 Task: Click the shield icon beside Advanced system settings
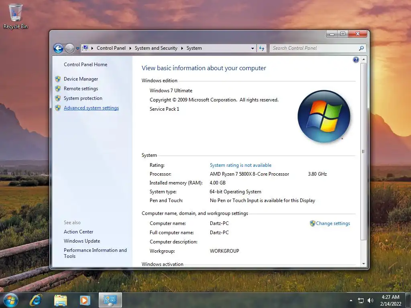[x=58, y=108]
